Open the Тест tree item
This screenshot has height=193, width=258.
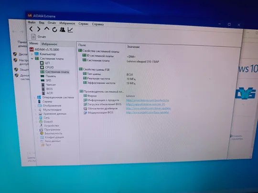coord(46,145)
